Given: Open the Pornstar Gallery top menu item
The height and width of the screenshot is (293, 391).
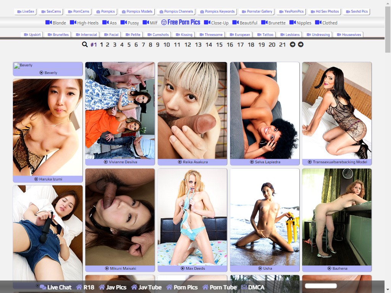Looking at the screenshot, I should [257, 11].
